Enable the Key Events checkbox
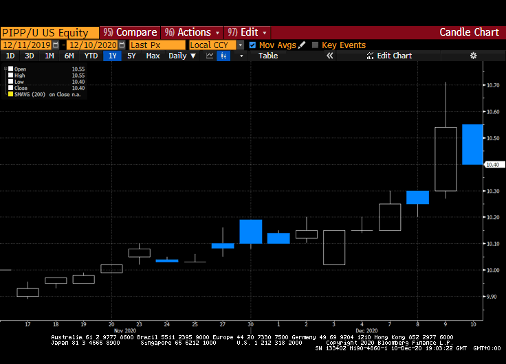The height and width of the screenshot is (364, 506). [316, 45]
